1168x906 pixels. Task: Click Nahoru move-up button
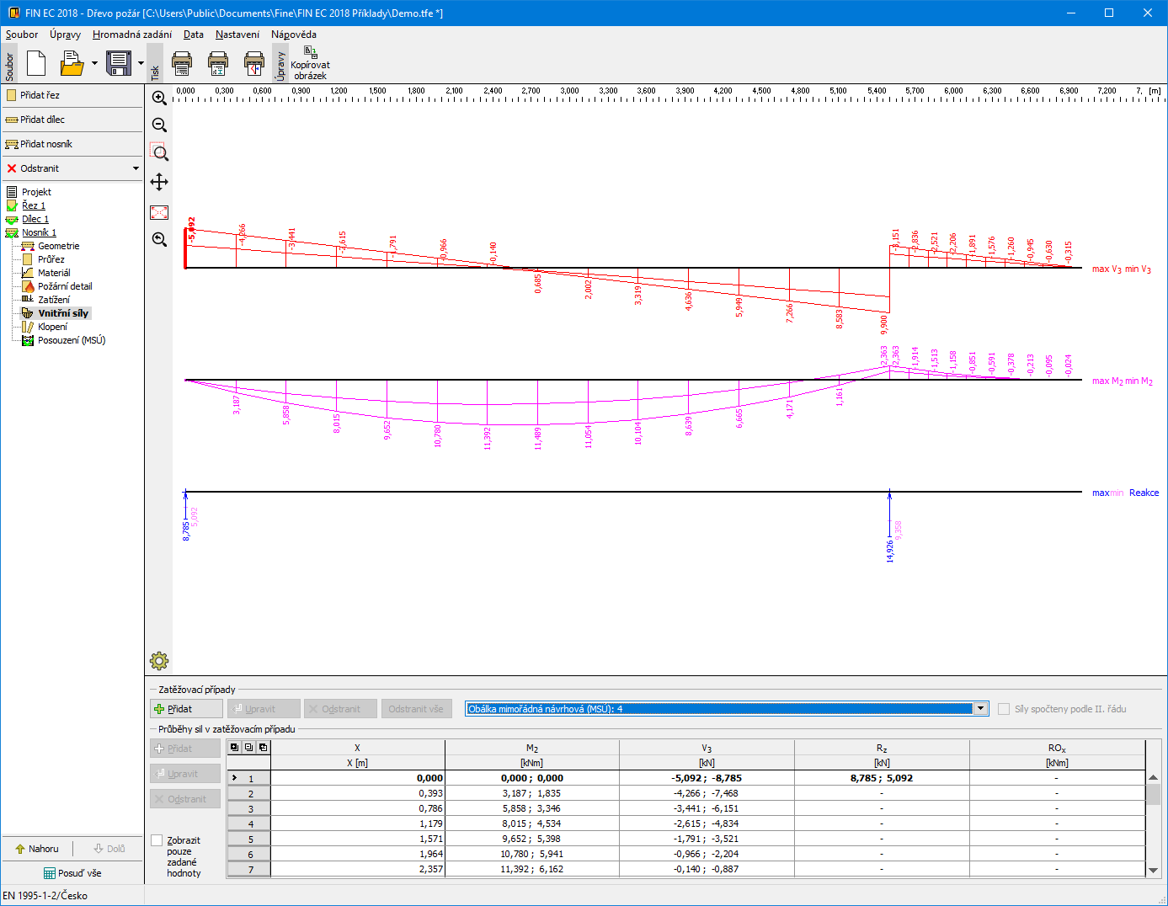37,849
